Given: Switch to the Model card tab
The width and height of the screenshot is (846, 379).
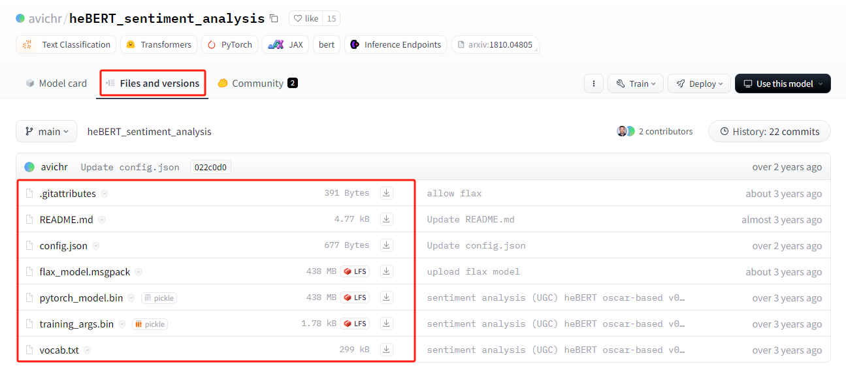Looking at the screenshot, I should pyautogui.click(x=56, y=83).
